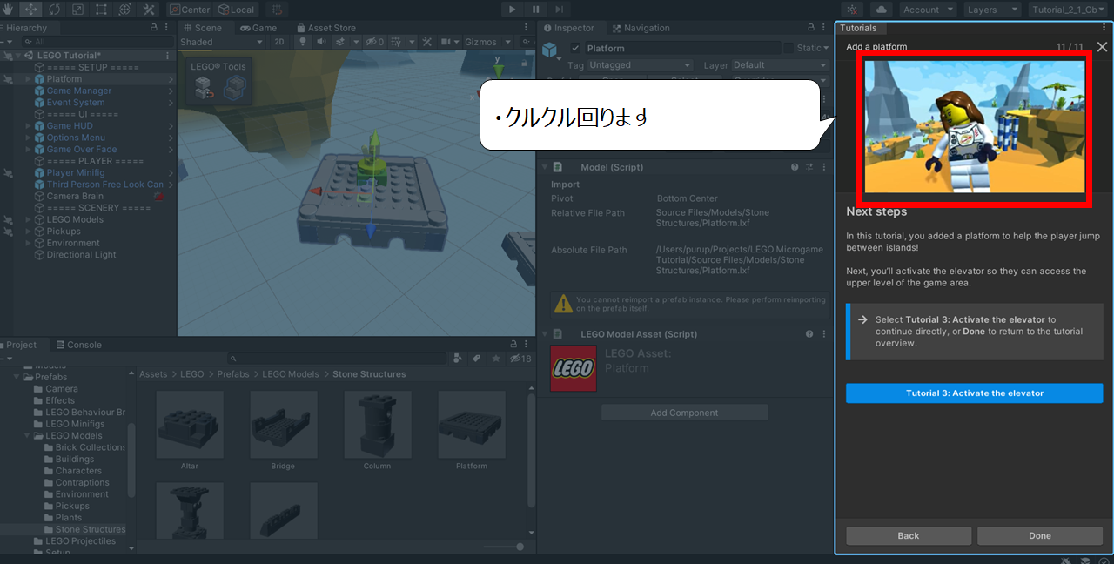Toggle Local handle rotation

click(x=236, y=10)
